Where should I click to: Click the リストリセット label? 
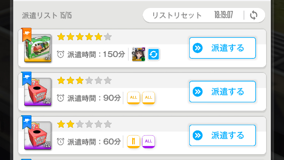click(x=177, y=16)
